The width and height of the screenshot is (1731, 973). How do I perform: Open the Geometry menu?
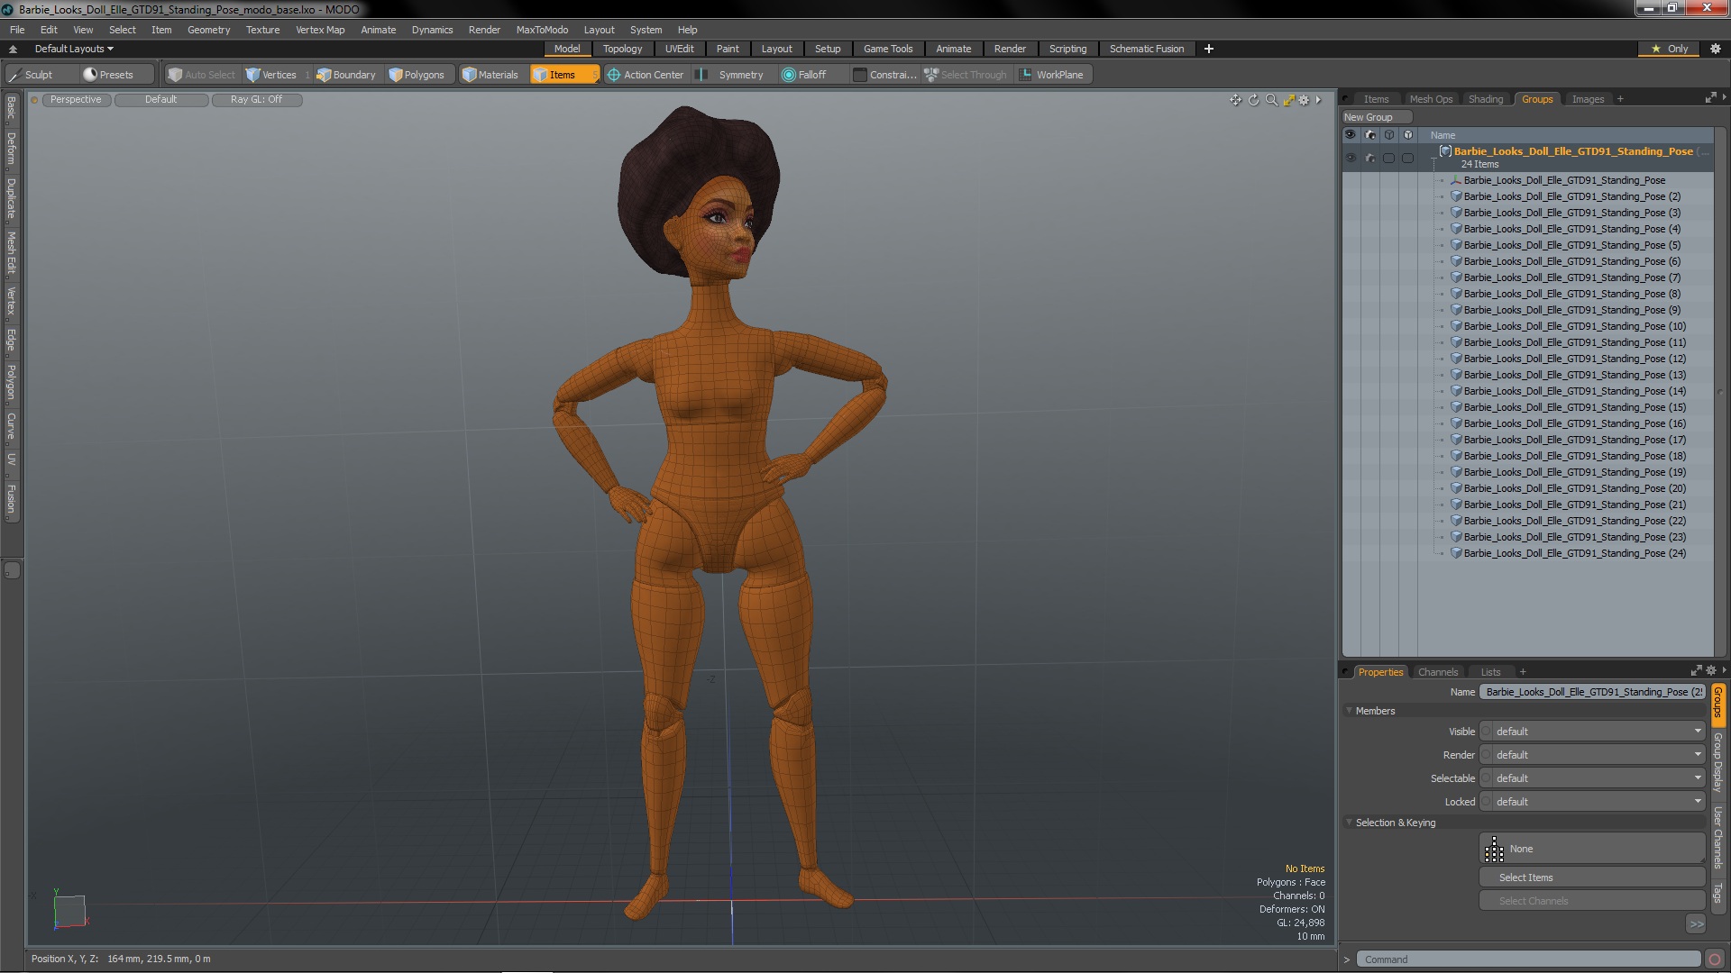(208, 30)
